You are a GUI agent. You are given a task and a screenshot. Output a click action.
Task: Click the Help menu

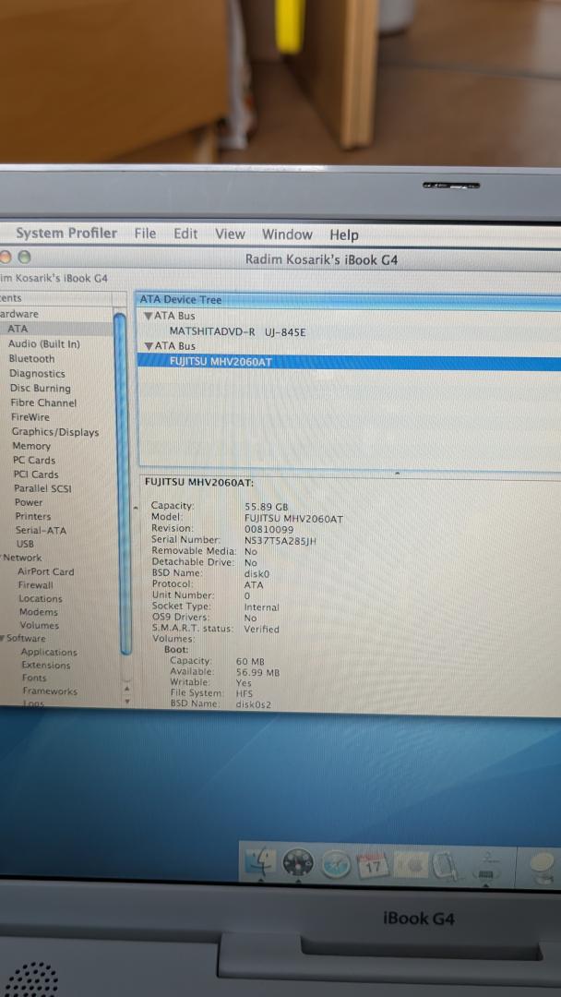pos(344,235)
